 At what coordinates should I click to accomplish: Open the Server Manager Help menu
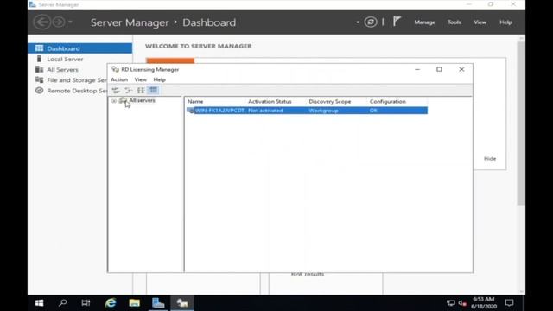point(505,22)
